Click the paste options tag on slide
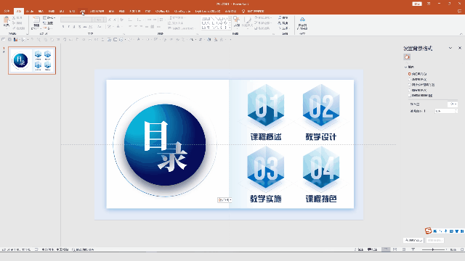465x261 pixels. click(x=225, y=200)
